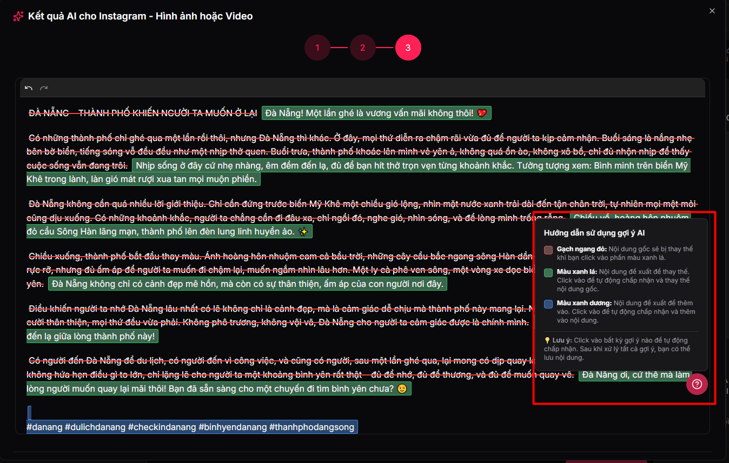Click green swatch for Màu xanh lá legend
The height and width of the screenshot is (463, 729).
[548, 273]
